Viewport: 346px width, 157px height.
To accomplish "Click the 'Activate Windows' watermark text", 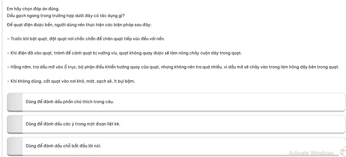I will [x=311, y=153].
